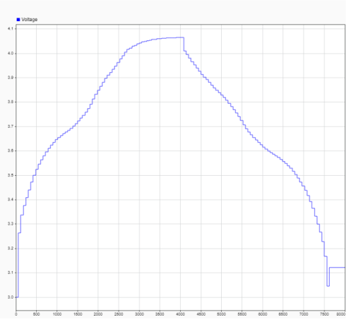Click the blue Voltage legend square
The height and width of the screenshot is (322, 351).
point(18,20)
